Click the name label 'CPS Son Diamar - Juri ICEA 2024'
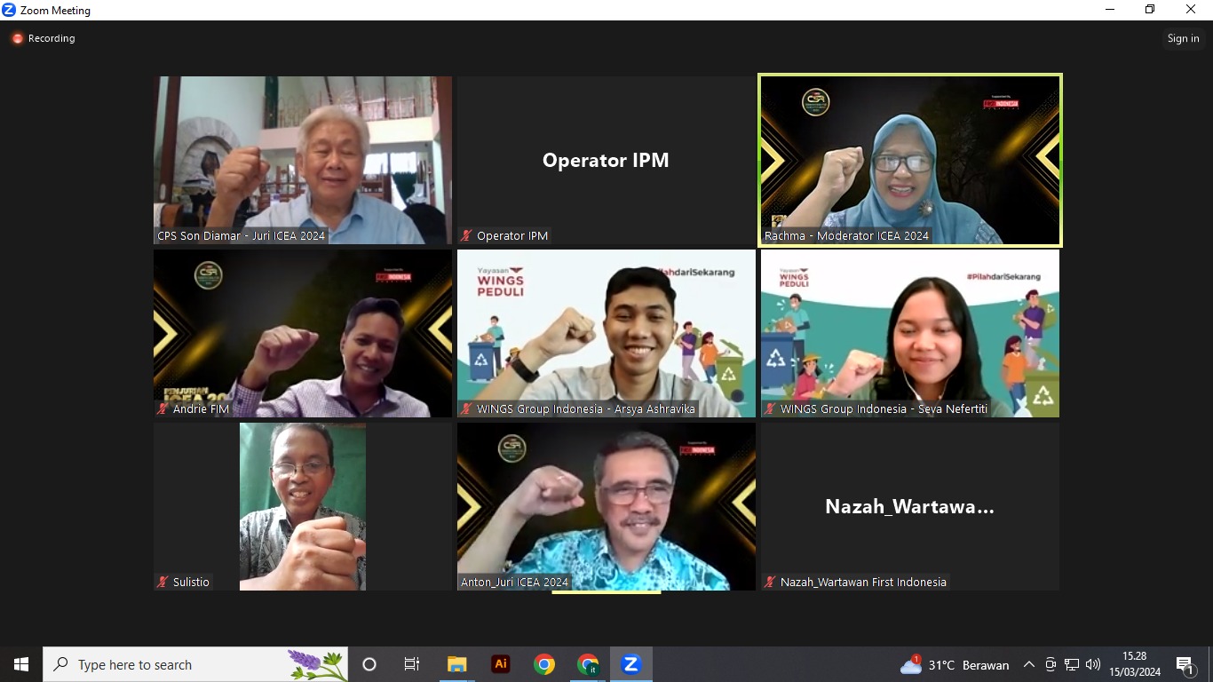This screenshot has width=1213, height=682. (242, 236)
